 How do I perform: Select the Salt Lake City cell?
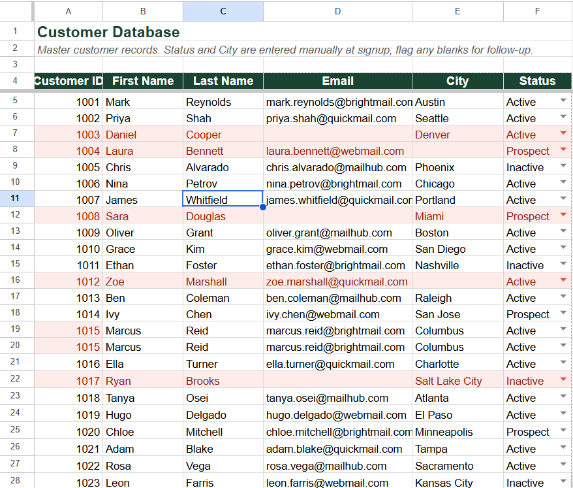(457, 381)
